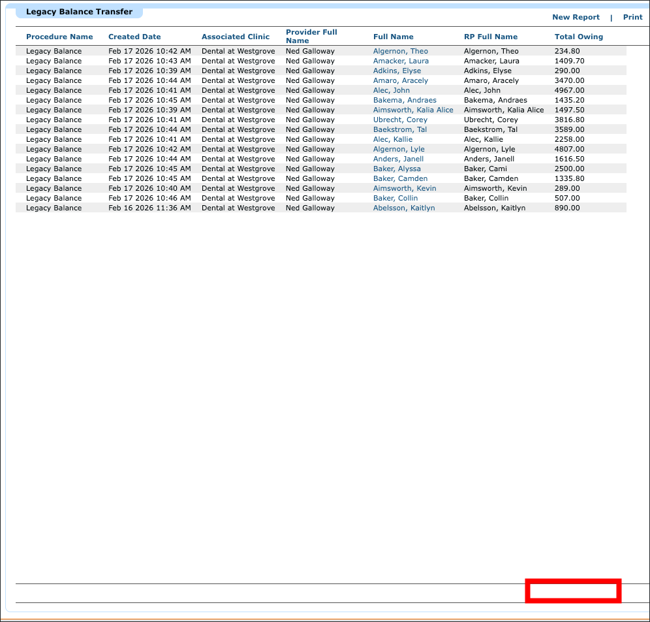
Task: Click total owing value 3470.00
Action: [x=570, y=80]
